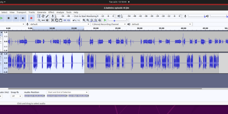Image resolution: width=228 pixels, height=114 pixels.
Task: Click the speaker icon beside playback volume slider
Action: [207, 16]
